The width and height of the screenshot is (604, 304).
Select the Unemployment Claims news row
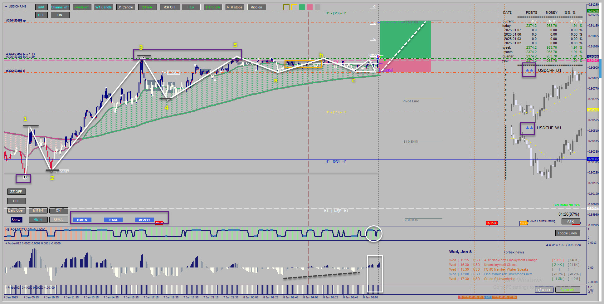(x=514, y=265)
